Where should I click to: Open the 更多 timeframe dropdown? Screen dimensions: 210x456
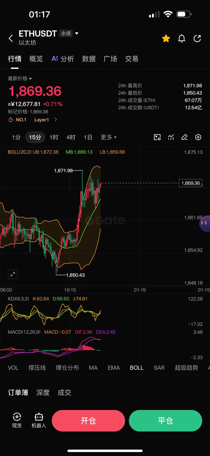coord(109,137)
